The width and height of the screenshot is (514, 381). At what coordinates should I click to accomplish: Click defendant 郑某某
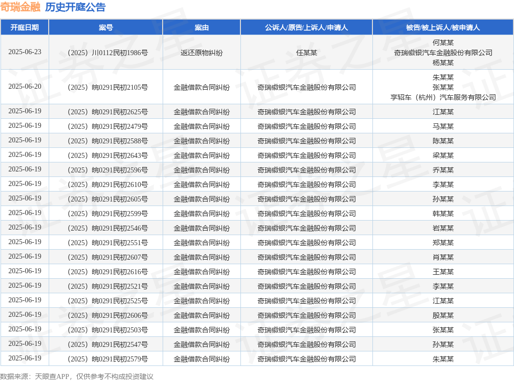coord(443,243)
